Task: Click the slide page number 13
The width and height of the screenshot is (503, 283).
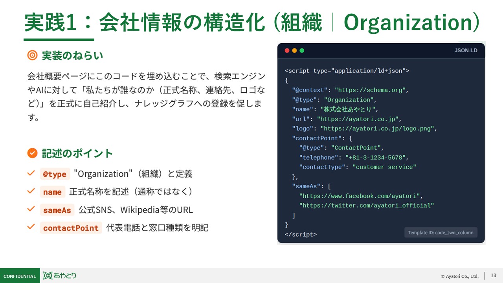Action: (x=494, y=276)
